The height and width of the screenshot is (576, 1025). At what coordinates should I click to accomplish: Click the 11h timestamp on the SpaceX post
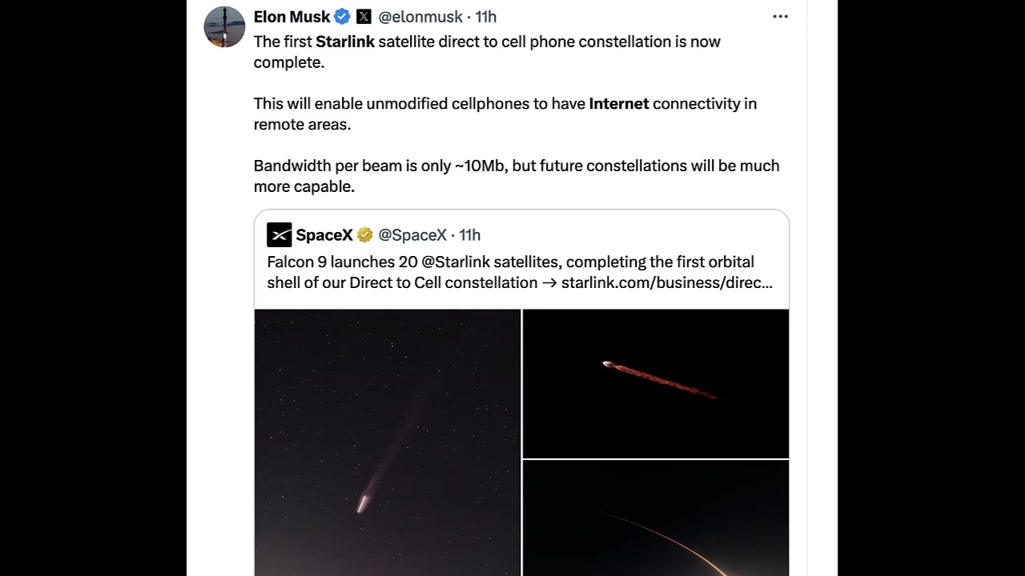pos(470,234)
